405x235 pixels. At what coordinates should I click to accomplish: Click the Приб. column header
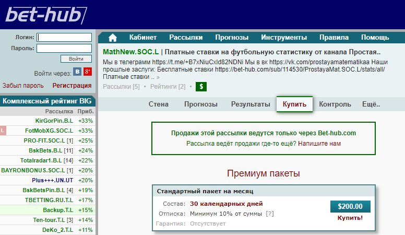tap(86, 111)
